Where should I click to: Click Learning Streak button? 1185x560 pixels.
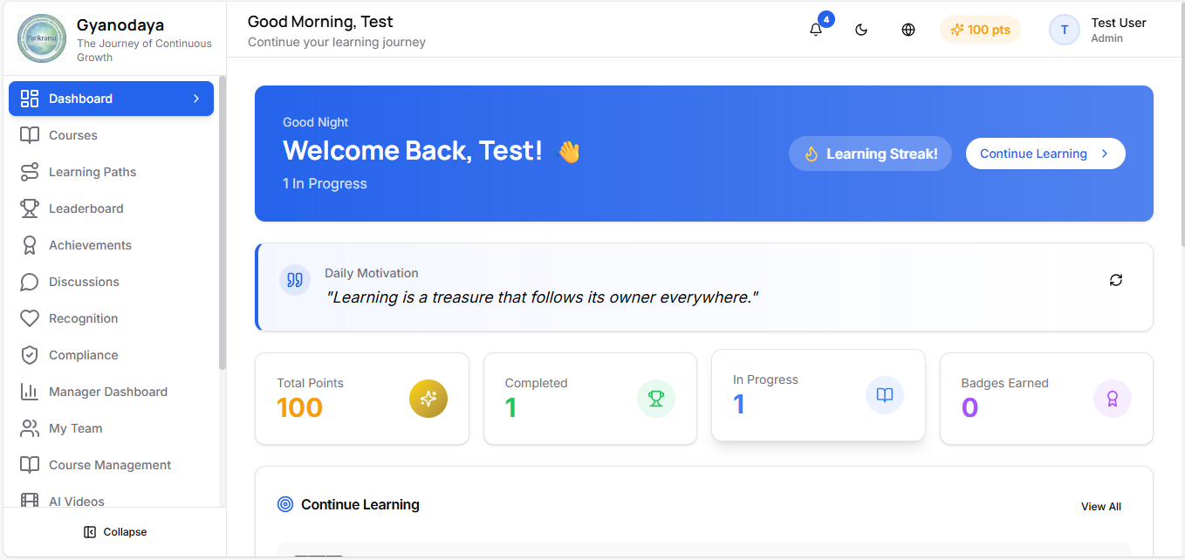(870, 154)
